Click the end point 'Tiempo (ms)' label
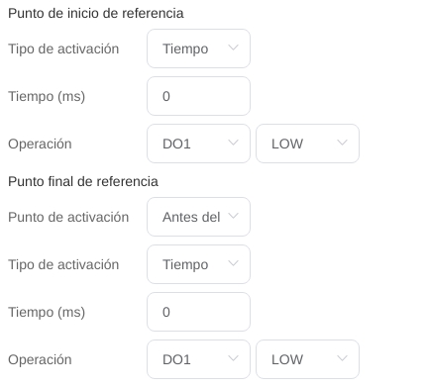Image resolution: width=428 pixels, height=388 pixels. 47,313
